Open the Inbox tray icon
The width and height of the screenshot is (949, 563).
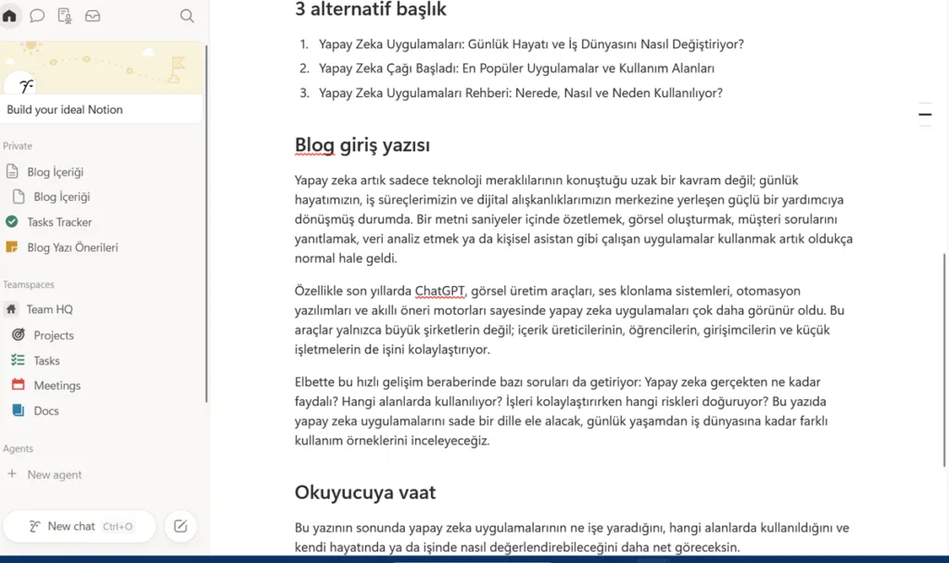pos(93,16)
